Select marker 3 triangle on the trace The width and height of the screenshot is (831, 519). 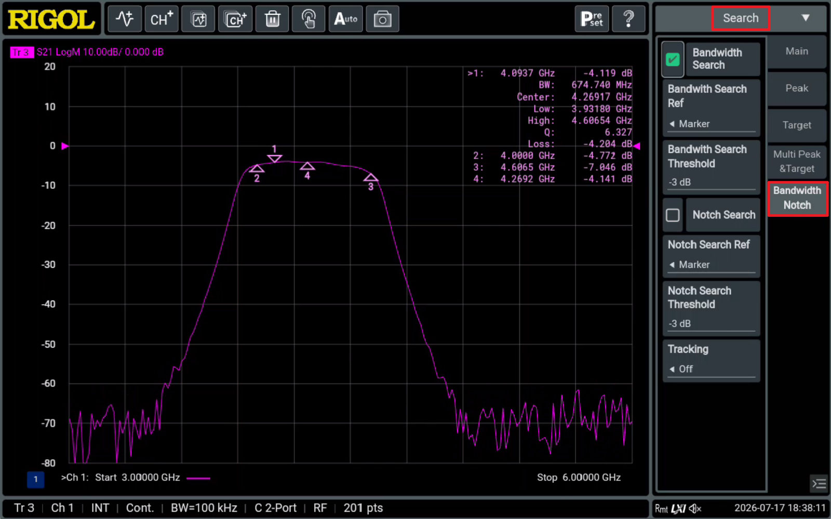[x=371, y=177]
